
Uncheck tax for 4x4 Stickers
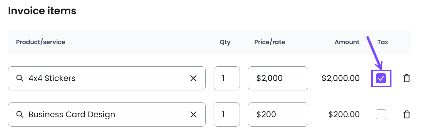point(381,79)
